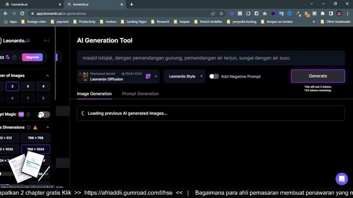Reload the page with the refresh icon

tap(22, 13)
